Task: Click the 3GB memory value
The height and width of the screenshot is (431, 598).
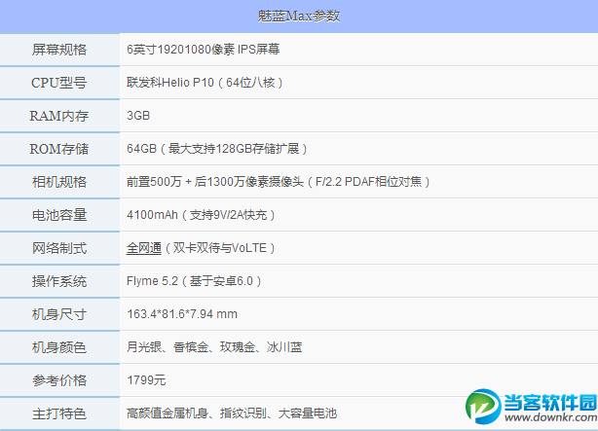Action: (x=138, y=116)
